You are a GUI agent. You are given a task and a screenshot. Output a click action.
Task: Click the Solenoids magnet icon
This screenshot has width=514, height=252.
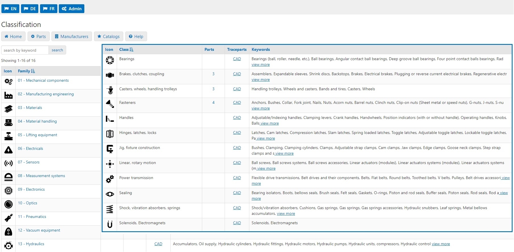pyautogui.click(x=110, y=224)
